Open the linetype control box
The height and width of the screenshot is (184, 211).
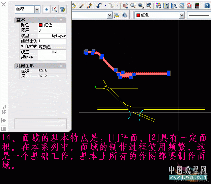[x=199, y=15]
